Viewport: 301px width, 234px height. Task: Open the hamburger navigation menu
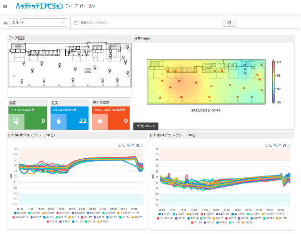(5, 6)
